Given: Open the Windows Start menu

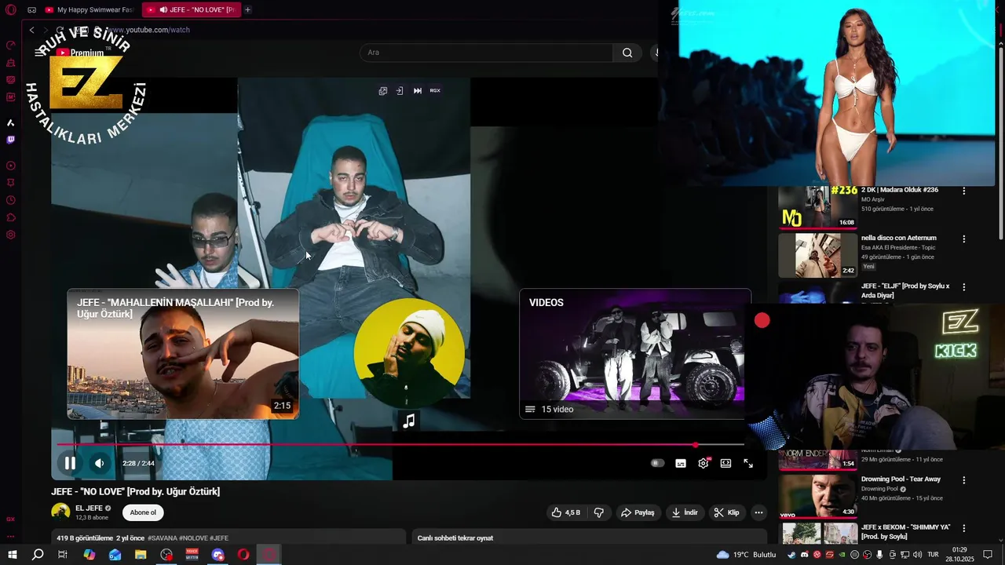Looking at the screenshot, I should pyautogui.click(x=13, y=555).
